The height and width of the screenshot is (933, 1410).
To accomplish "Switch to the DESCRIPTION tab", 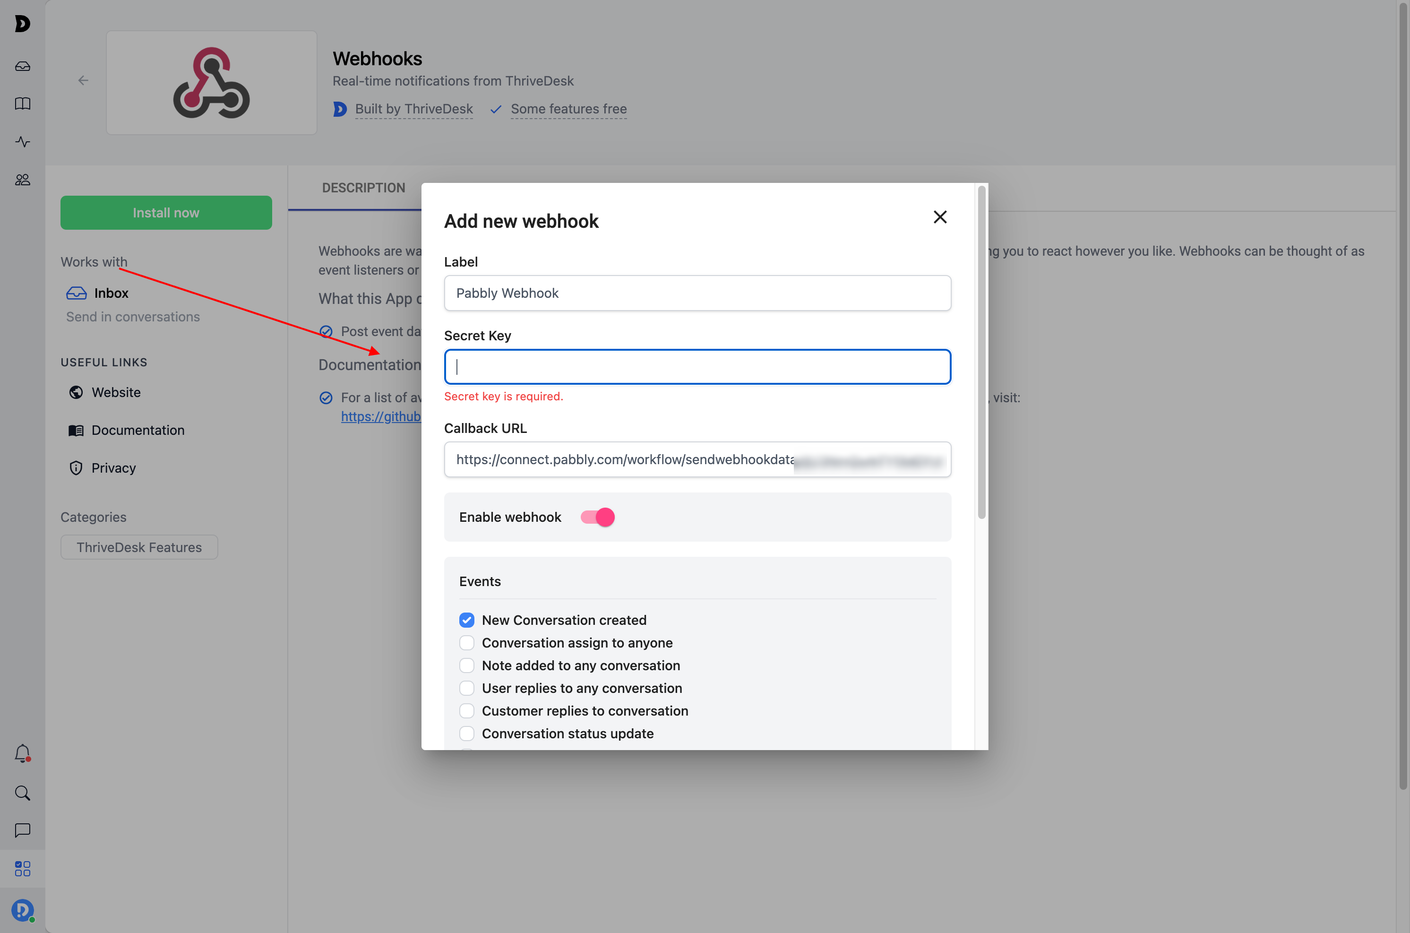I will point(363,188).
